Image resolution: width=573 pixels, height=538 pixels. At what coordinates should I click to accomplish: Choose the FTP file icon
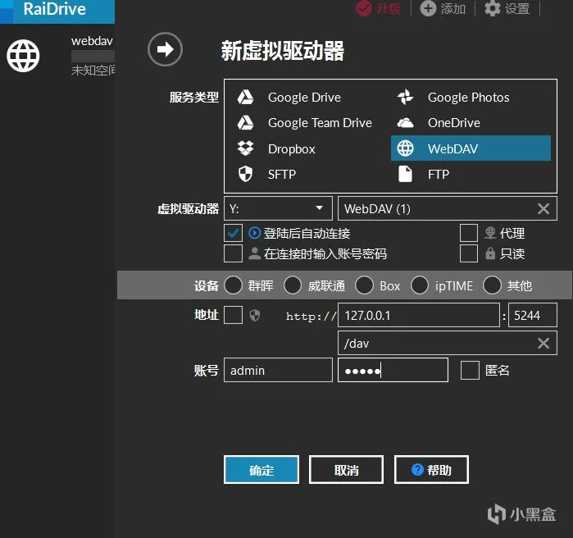point(405,174)
